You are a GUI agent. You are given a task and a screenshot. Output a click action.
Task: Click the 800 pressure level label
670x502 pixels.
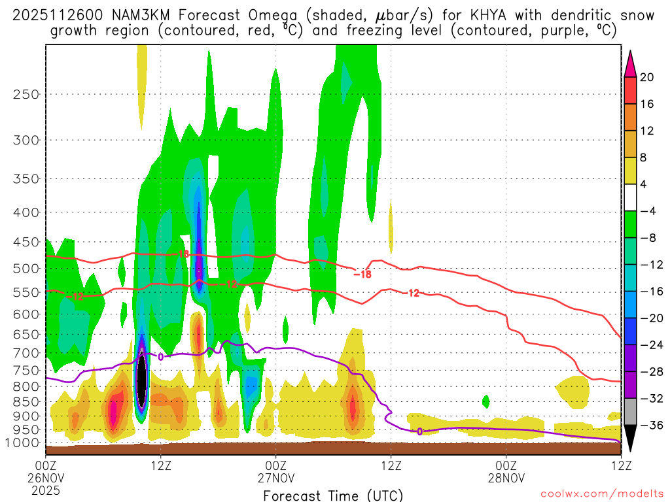[26, 387]
